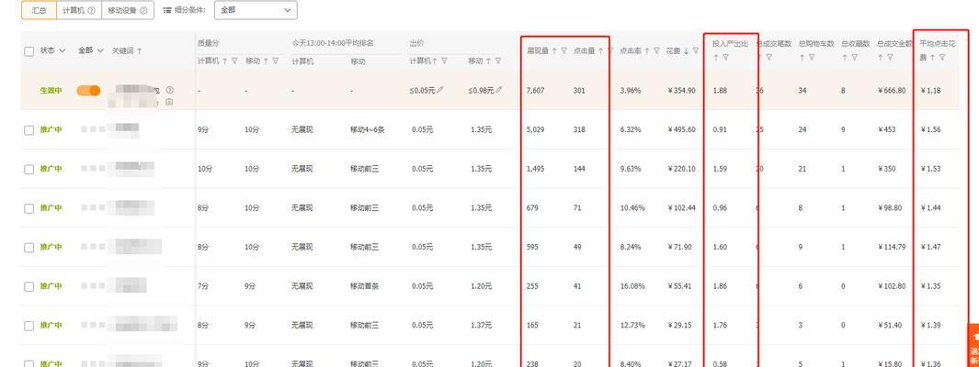Filter the 质量分 计算机 column
This screenshot has height=367, width=979.
[234, 61]
